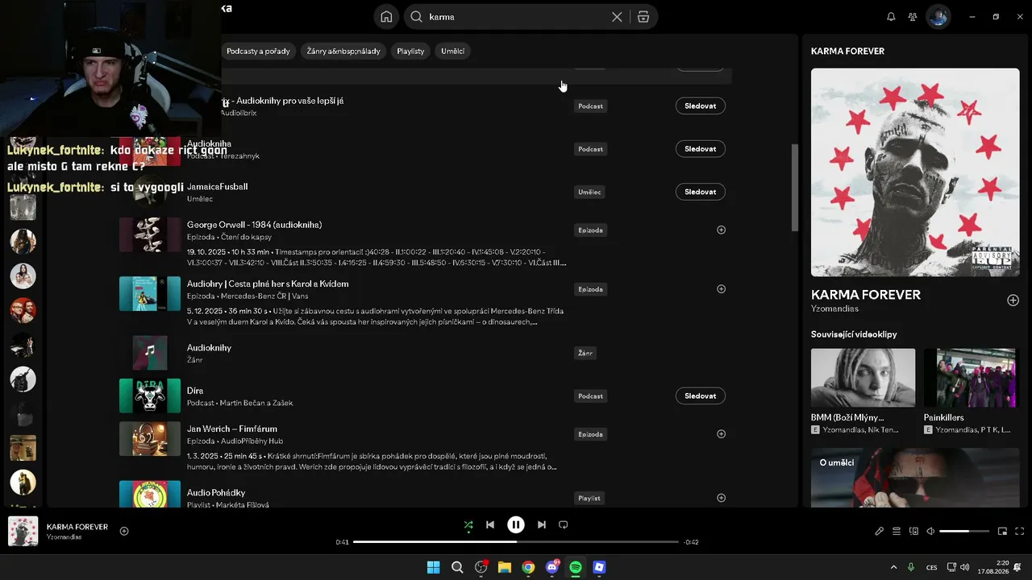Follow the Audiokniha podcast by Terezahnyk
Image resolution: width=1032 pixels, height=580 pixels.
coord(700,148)
